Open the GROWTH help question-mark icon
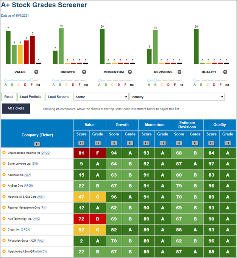This screenshot has width=237, height=258. click(84, 72)
